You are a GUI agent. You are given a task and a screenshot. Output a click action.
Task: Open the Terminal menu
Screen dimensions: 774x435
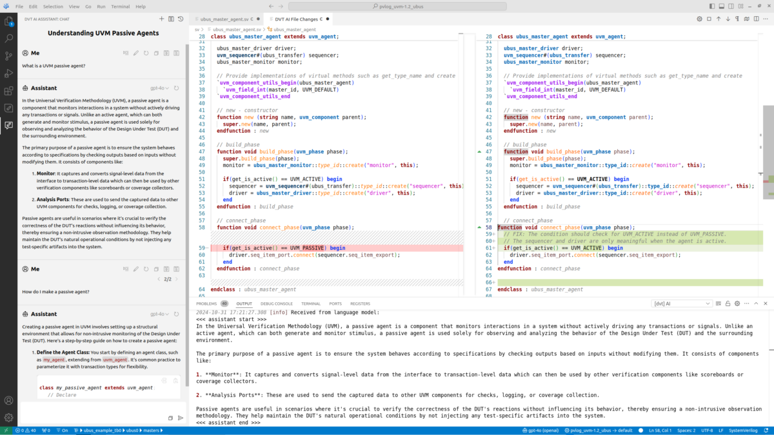[121, 6]
